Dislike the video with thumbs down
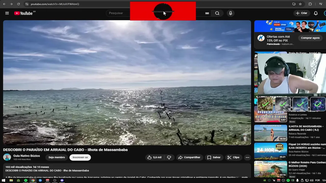Screen dimensions: 326x183 pos(169,157)
